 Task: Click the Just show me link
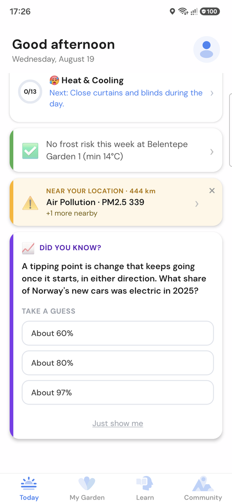pos(118,423)
